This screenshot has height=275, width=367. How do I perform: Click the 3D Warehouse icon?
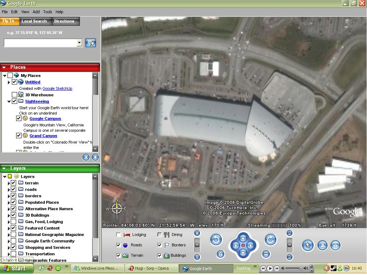pyautogui.click(x=21, y=95)
